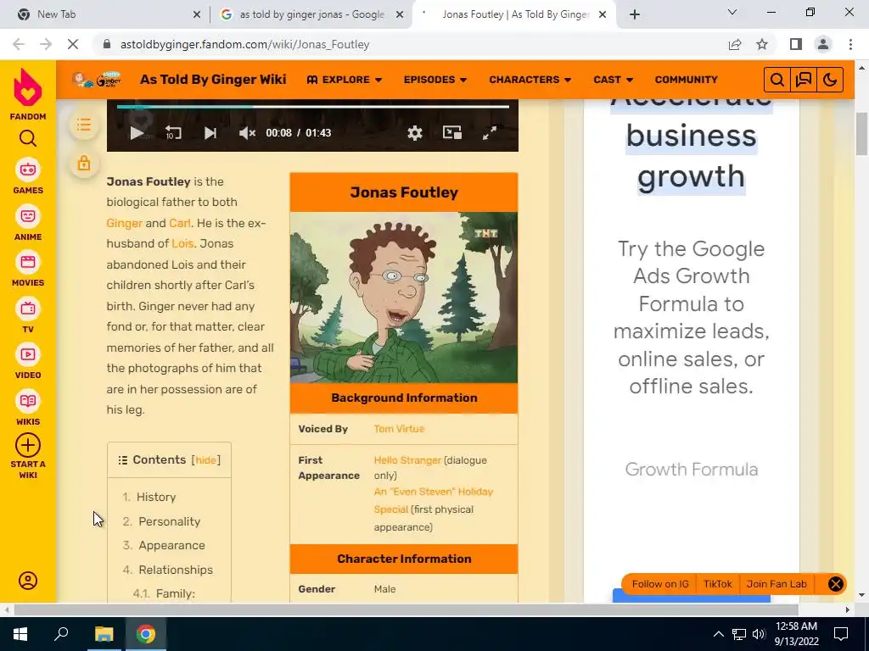869x651 pixels.
Task: Expand the Characters dropdown menu
Action: 530,80
